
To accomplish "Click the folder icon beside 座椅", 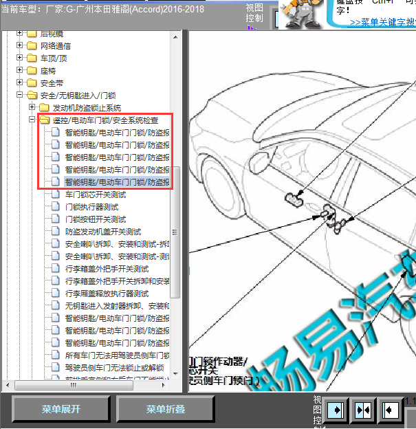I will [32, 70].
